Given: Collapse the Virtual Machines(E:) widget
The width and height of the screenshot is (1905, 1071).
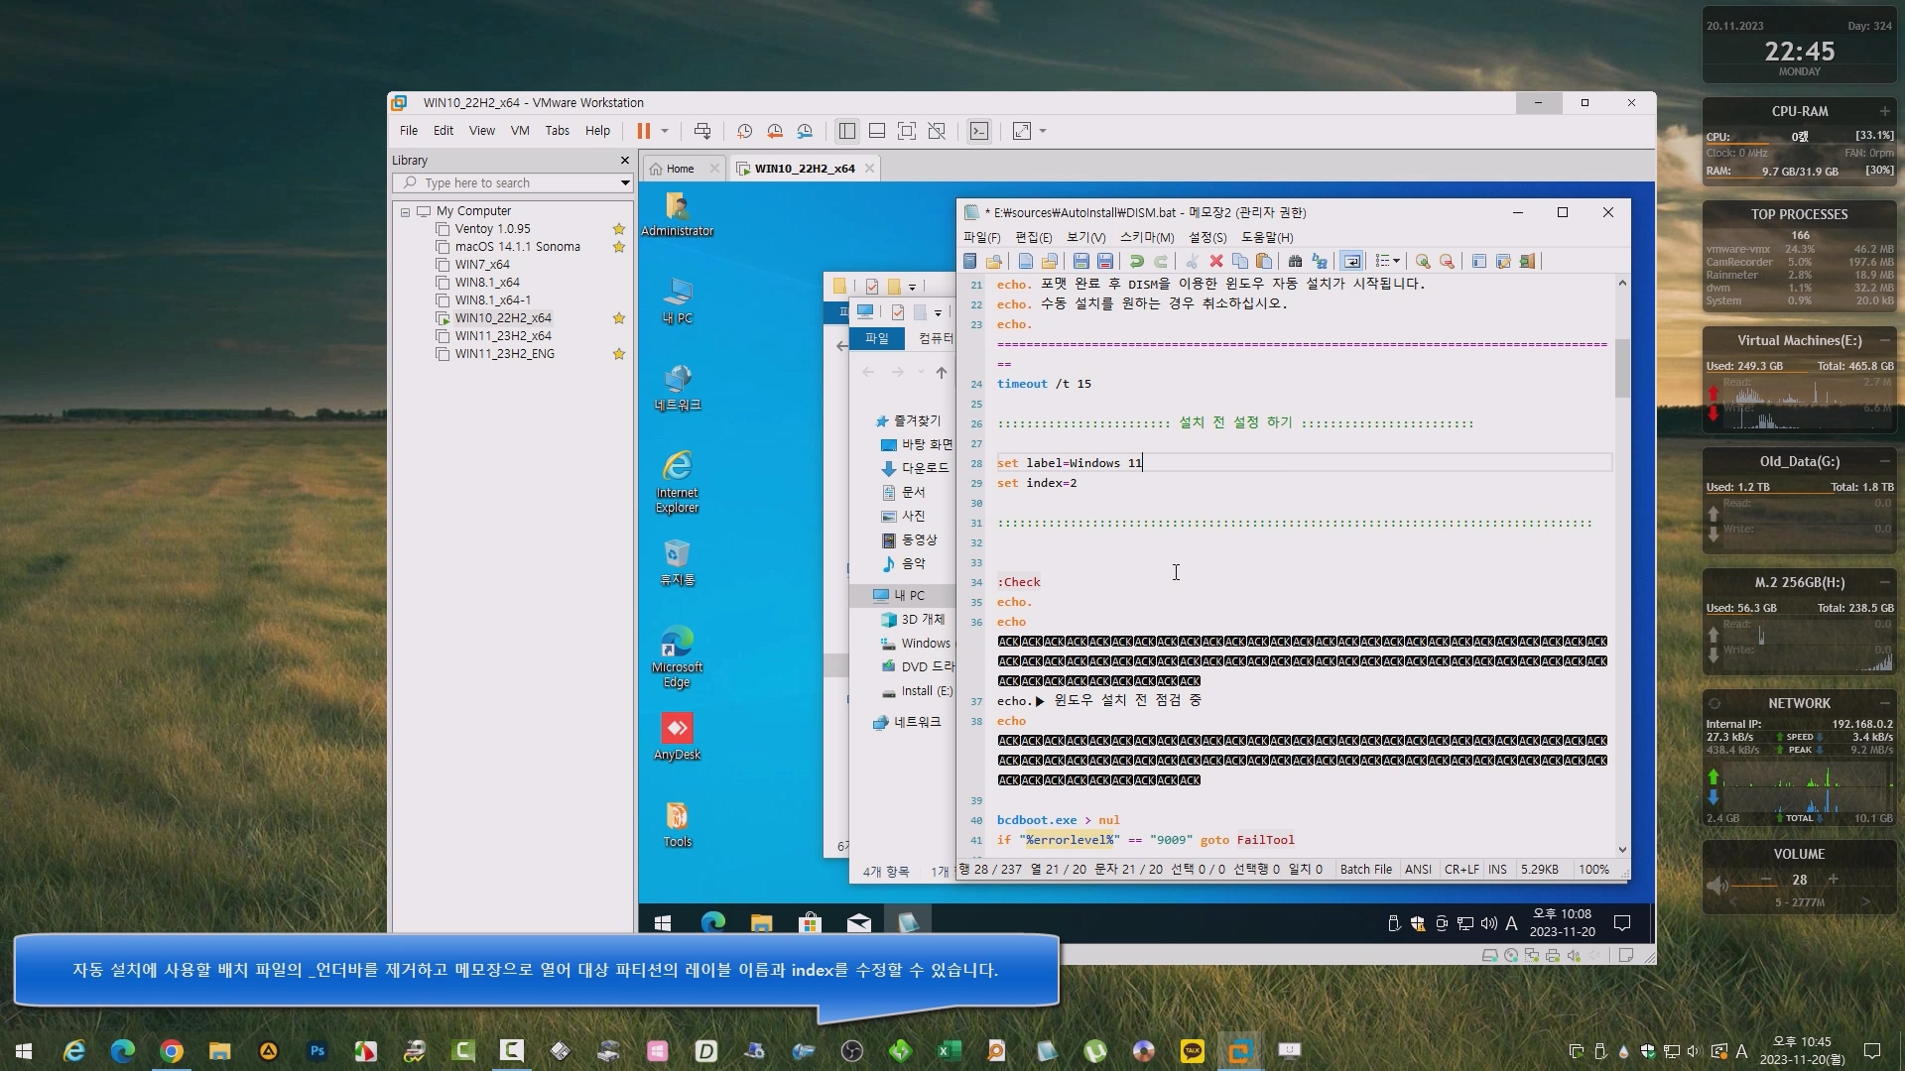Looking at the screenshot, I should [1884, 340].
